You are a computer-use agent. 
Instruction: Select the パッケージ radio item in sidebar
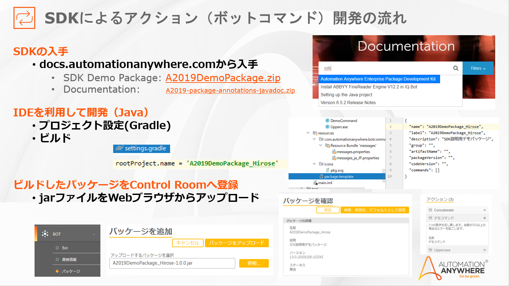[x=58, y=271]
